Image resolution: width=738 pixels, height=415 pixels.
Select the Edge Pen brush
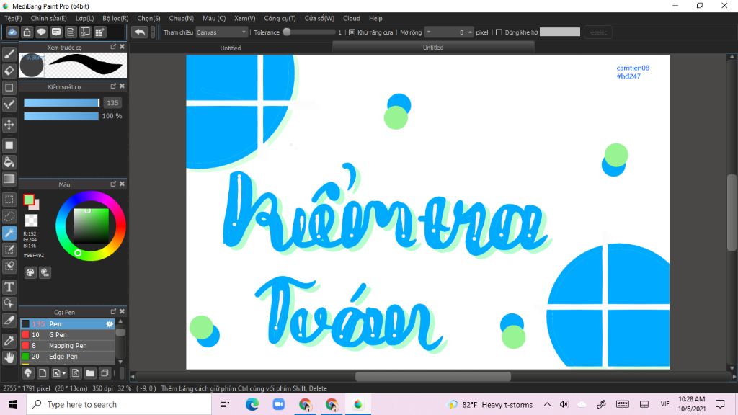[x=68, y=356]
